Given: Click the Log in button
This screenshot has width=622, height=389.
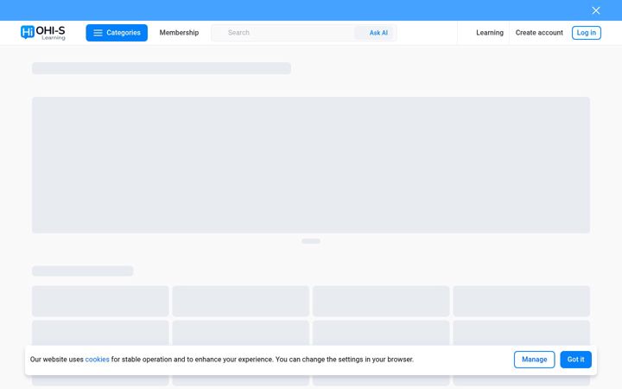Looking at the screenshot, I should coord(587,33).
